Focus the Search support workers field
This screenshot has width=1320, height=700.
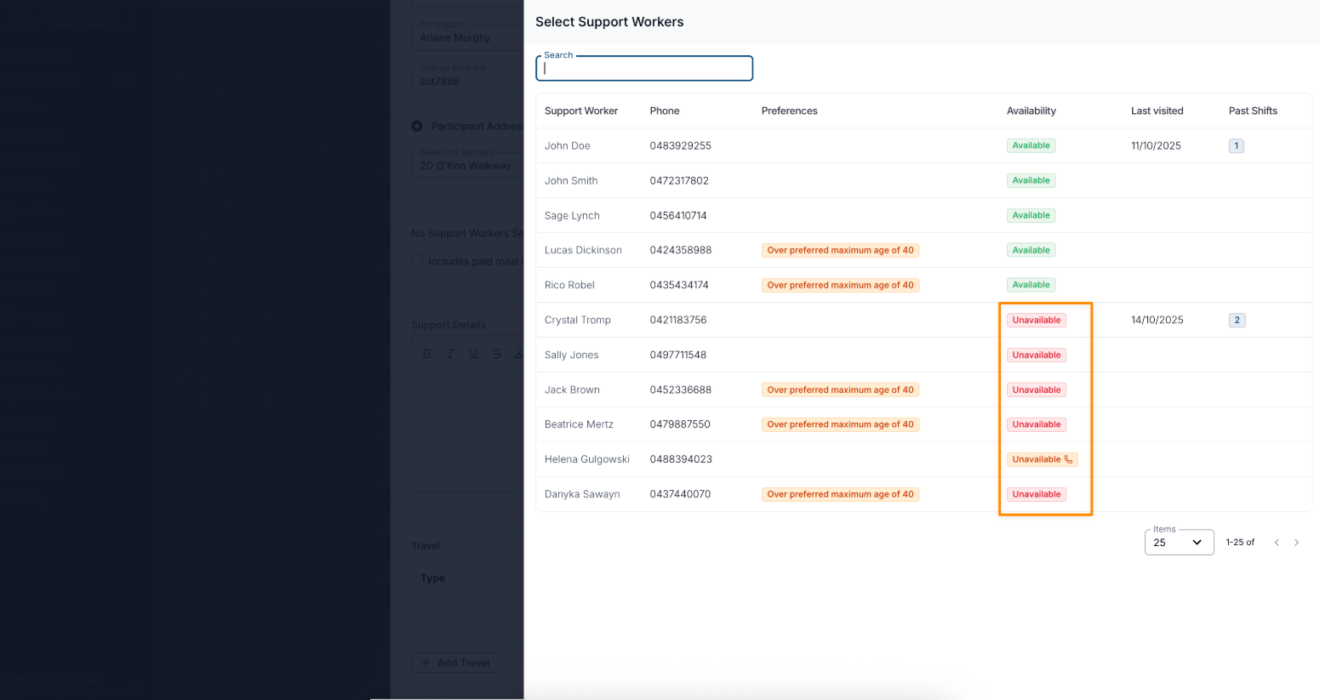click(643, 69)
